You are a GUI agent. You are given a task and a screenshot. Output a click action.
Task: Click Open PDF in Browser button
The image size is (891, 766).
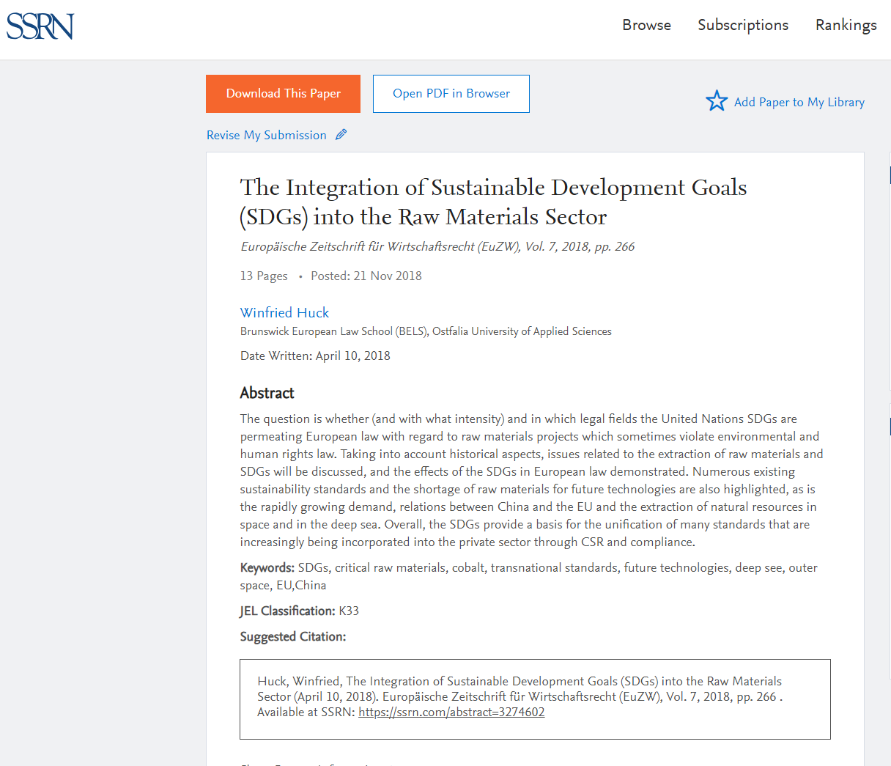pyautogui.click(x=451, y=94)
